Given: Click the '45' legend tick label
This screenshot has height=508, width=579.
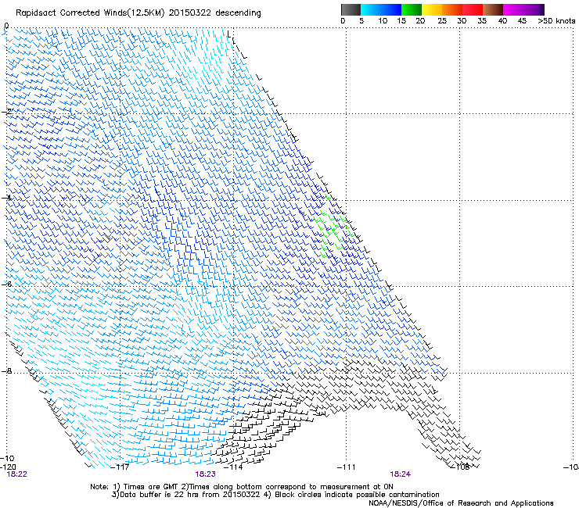Looking at the screenshot, I should 522,21.
